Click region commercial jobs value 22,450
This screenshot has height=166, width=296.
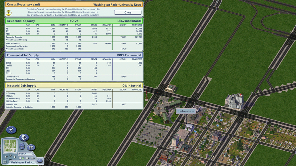tap(123, 77)
